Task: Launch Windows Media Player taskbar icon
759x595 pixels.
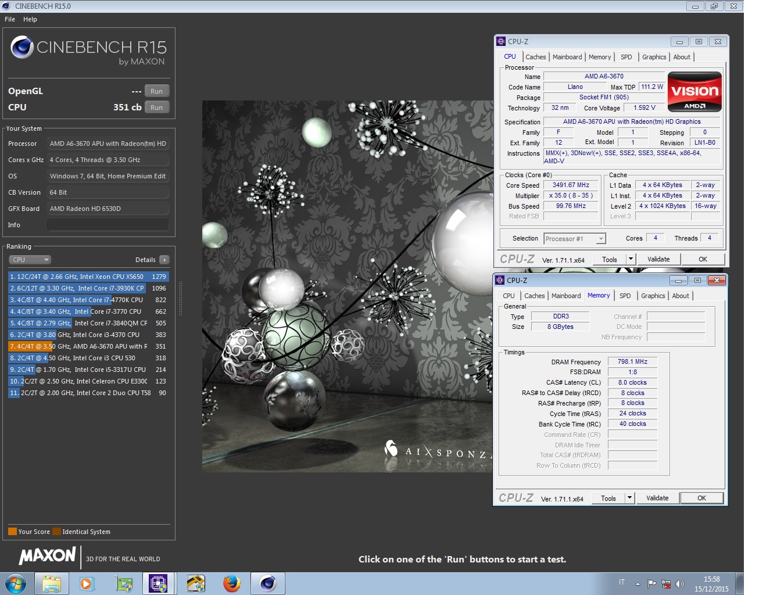Action: pos(87,583)
